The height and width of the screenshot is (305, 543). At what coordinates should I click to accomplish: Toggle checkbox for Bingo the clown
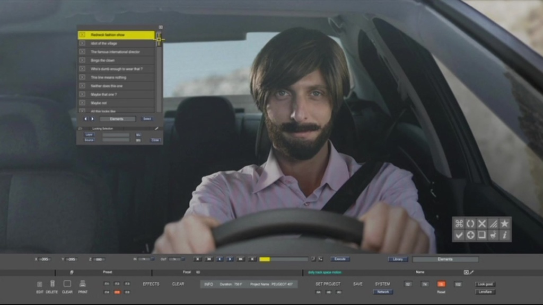[x=82, y=60]
